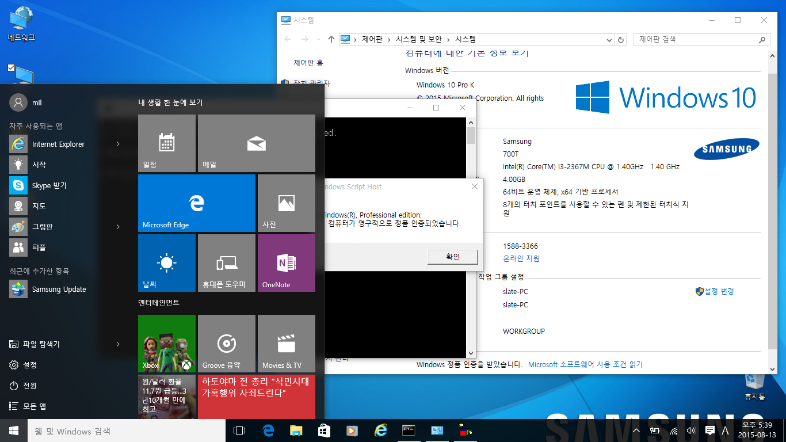Launch Microsoft Edge from the taskbar
The image size is (786, 442).
(x=268, y=430)
